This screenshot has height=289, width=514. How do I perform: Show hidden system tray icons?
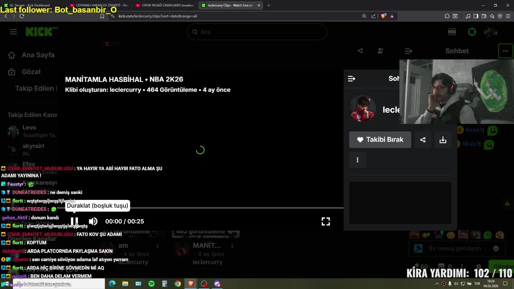tap(437, 284)
